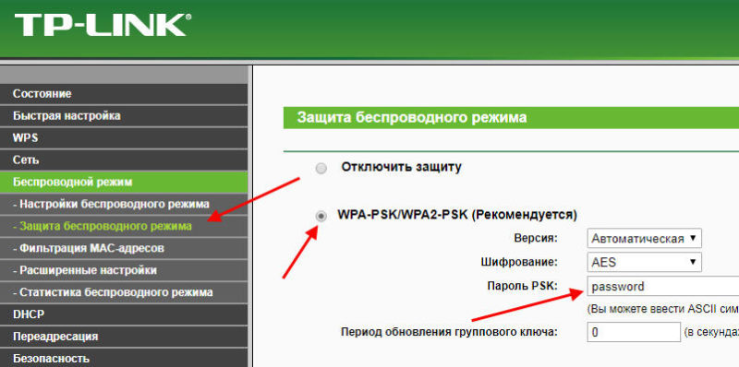The image size is (739, 367).
Task: Select Отключить защиту radio button
Action: [x=321, y=169]
